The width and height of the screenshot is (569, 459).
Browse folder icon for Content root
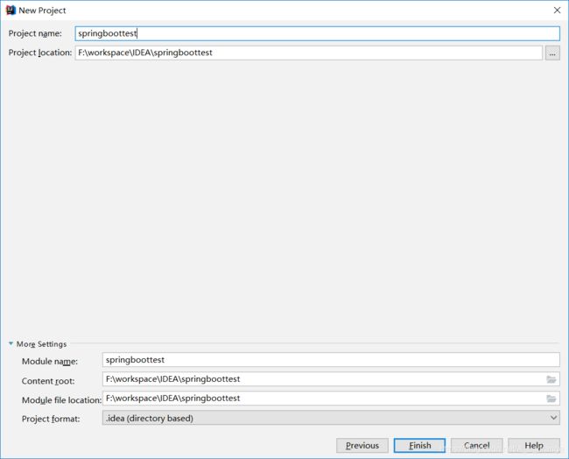click(551, 379)
